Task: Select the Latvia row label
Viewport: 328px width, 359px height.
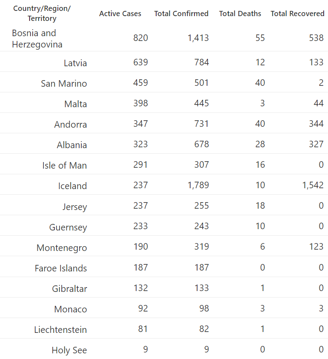Action: 75,63
